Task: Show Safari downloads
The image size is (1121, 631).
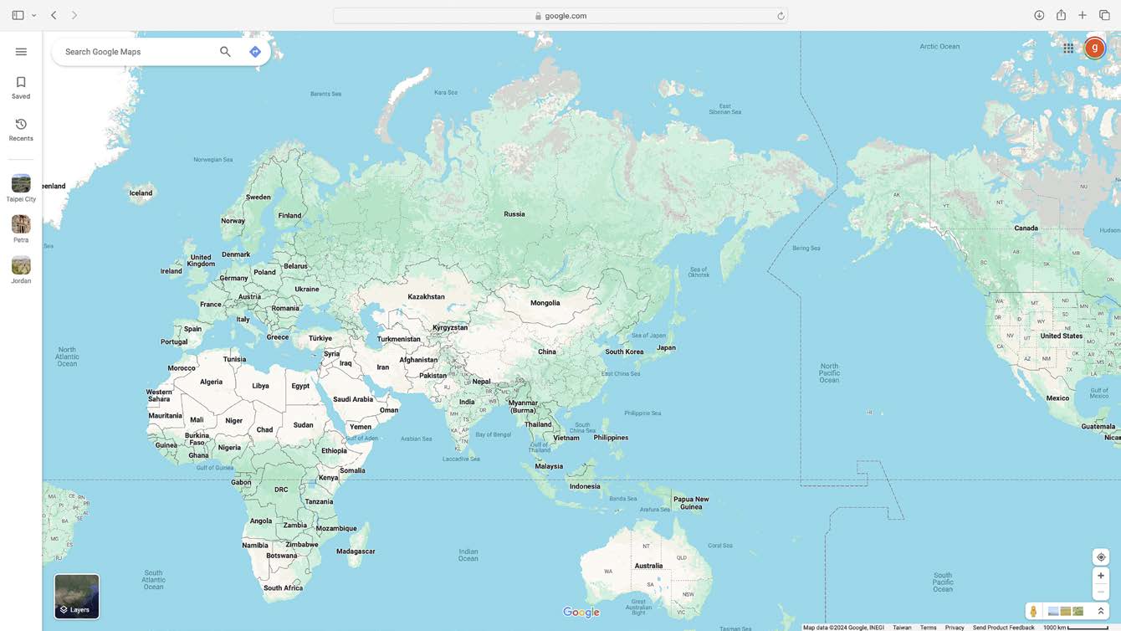Action: click(x=1039, y=15)
